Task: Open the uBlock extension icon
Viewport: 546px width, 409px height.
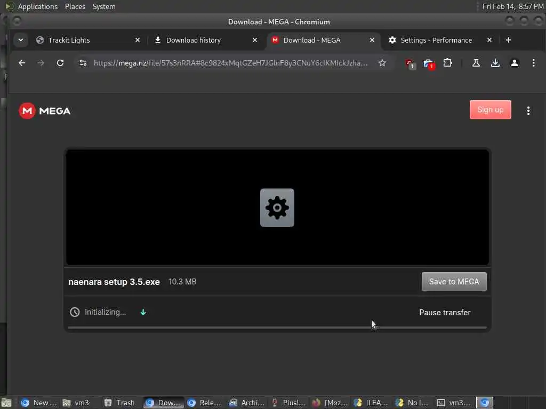Action: pos(410,64)
